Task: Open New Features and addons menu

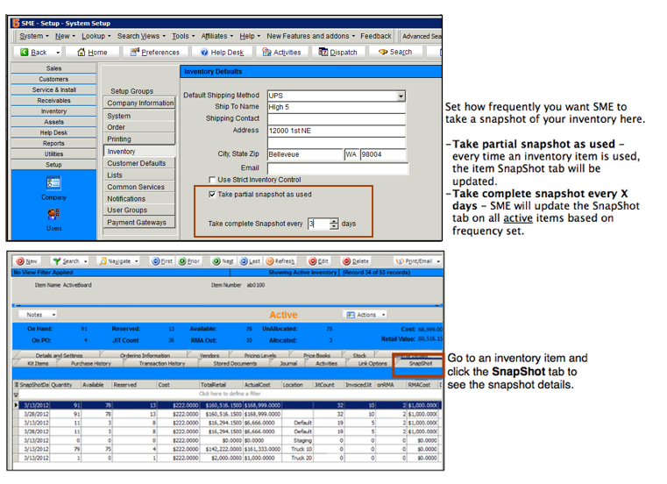Action: coord(310,36)
